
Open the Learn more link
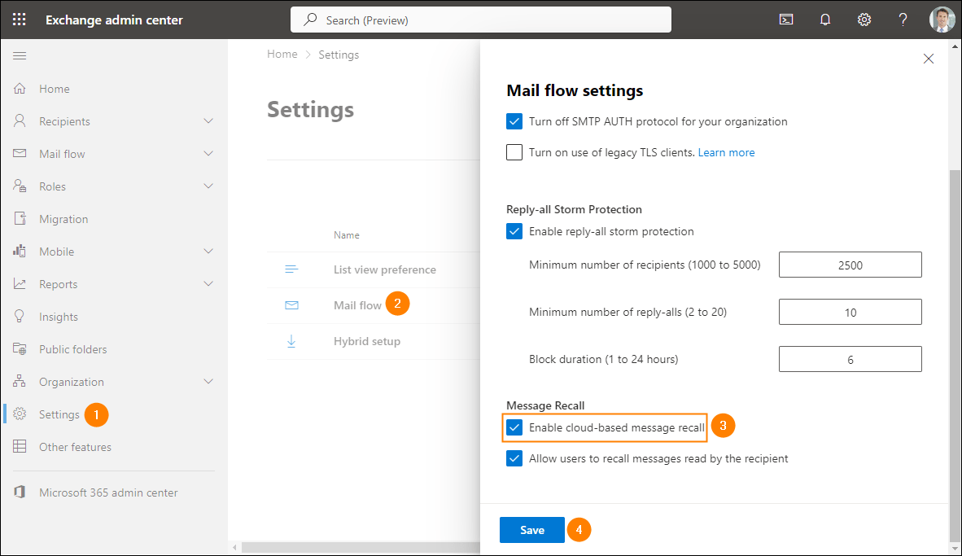click(726, 151)
